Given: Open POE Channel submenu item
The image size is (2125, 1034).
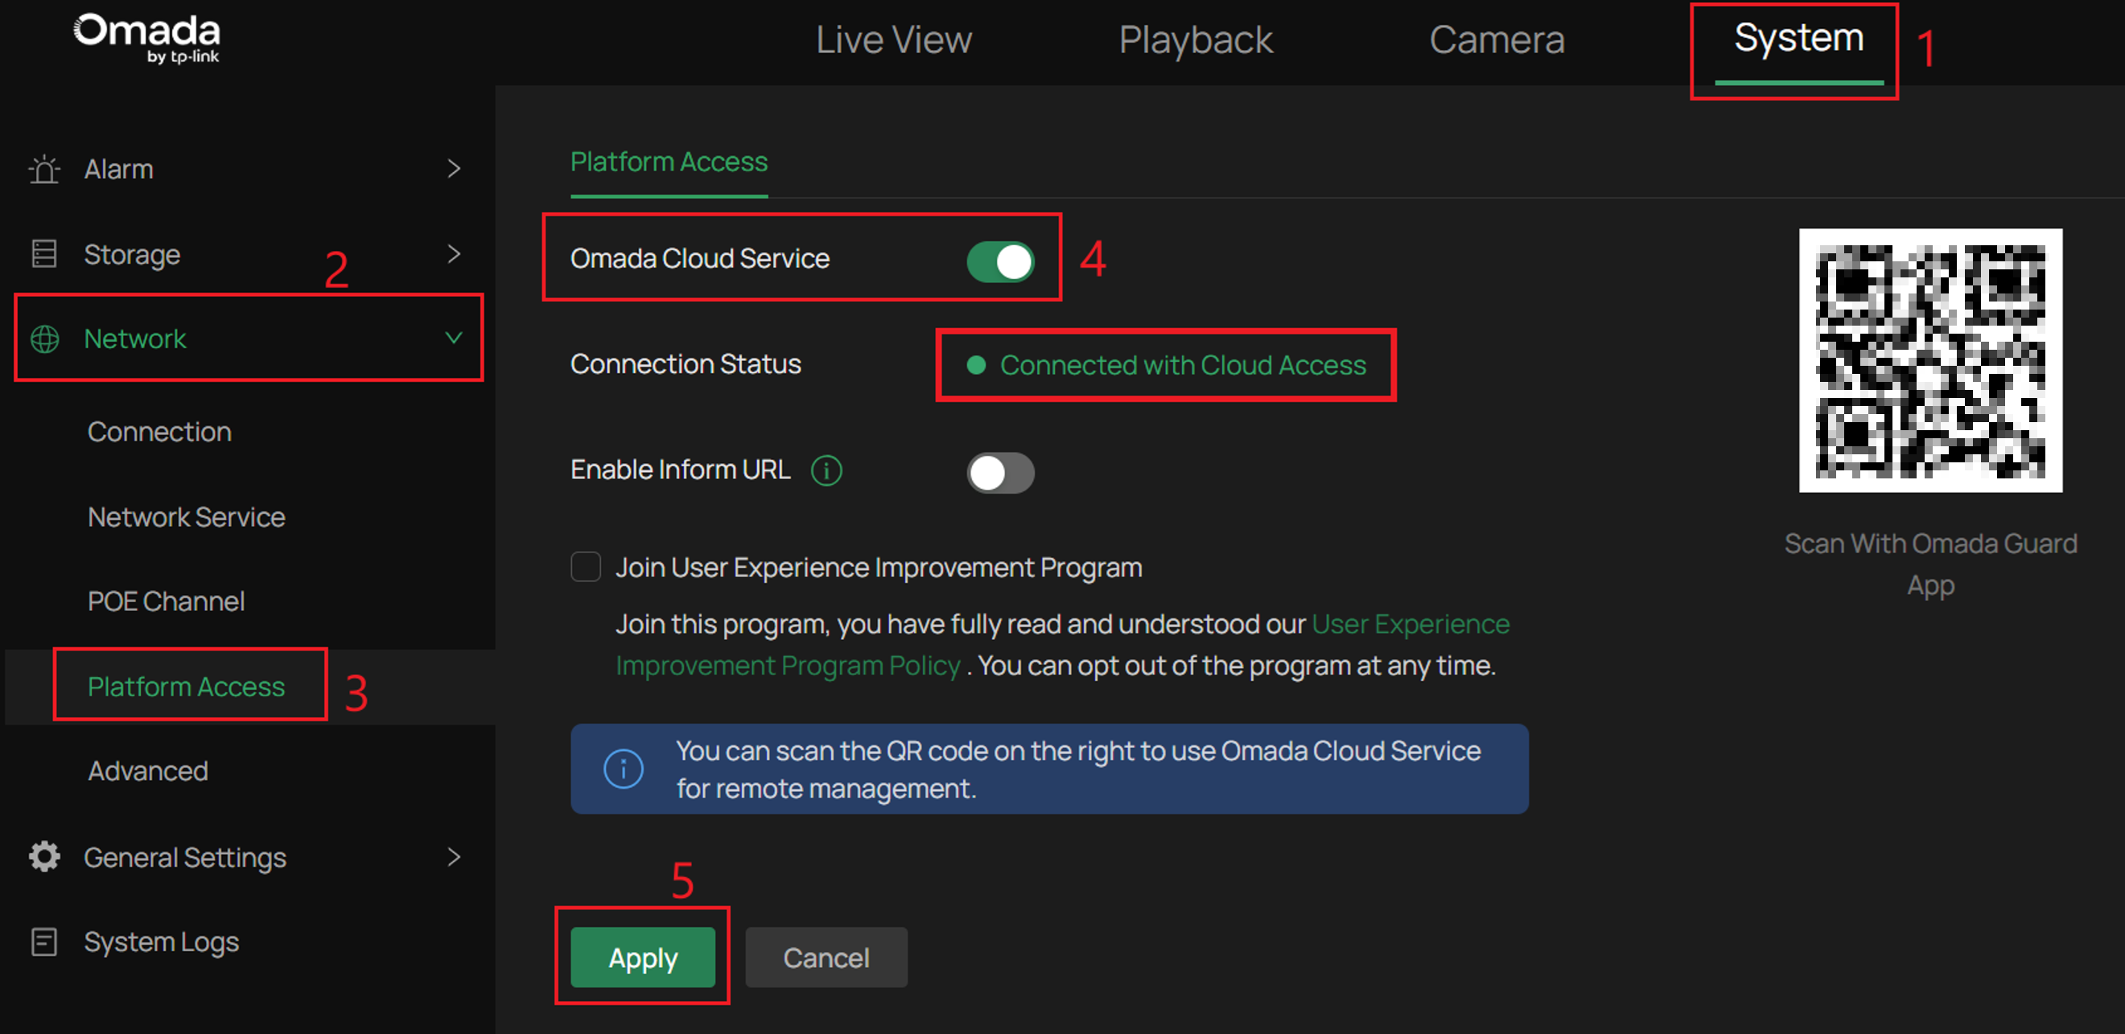Looking at the screenshot, I should pos(166,601).
